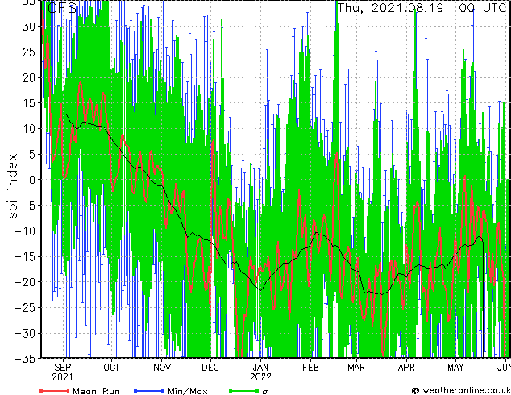Click the sigma symbol legend label
The height and width of the screenshot is (395, 511).
tap(266, 392)
